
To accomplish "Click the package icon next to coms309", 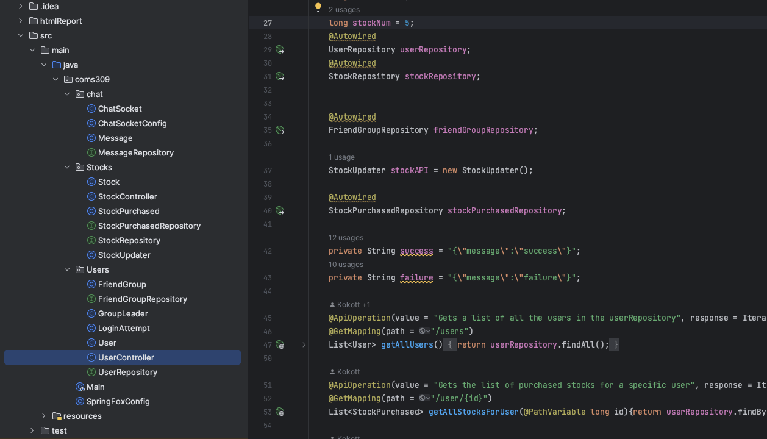I will click(68, 79).
